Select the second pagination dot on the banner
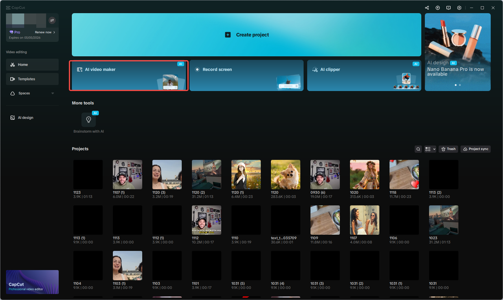 pos(460,85)
